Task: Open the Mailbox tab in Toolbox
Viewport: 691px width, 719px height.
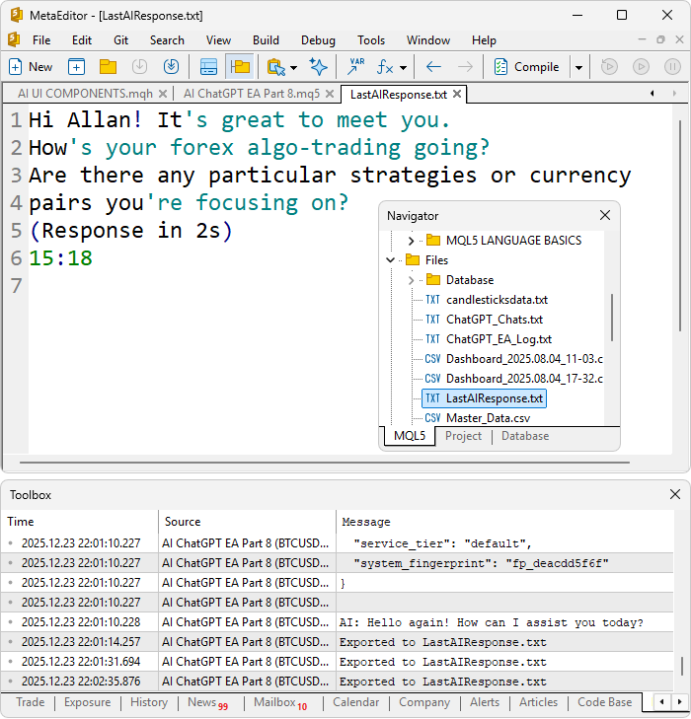Action: 280,702
